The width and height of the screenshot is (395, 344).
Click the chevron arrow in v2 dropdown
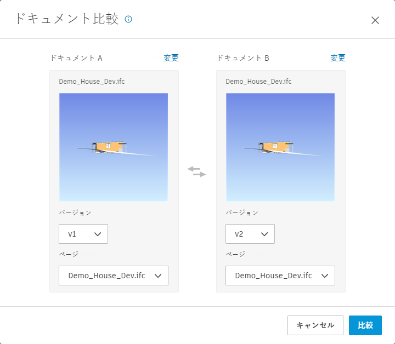point(265,234)
